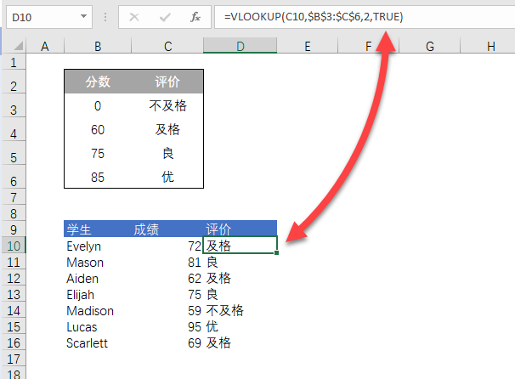Click the 成绩 header in the blue row
This screenshot has width=515, height=379.
point(167,229)
